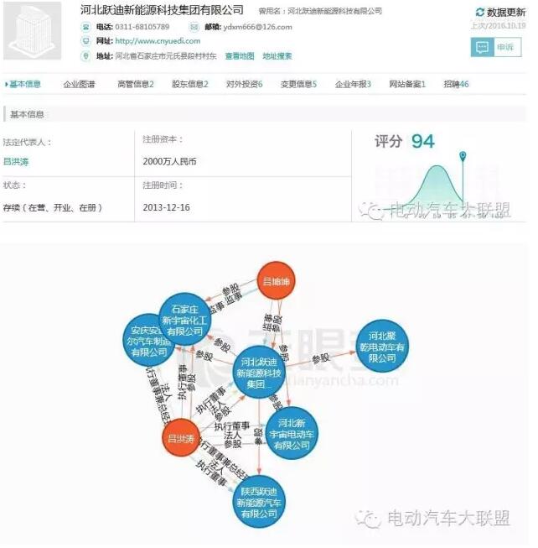Switch to the 对外投资6 tab
Viewport: 538px width, 548px height.
tap(244, 84)
